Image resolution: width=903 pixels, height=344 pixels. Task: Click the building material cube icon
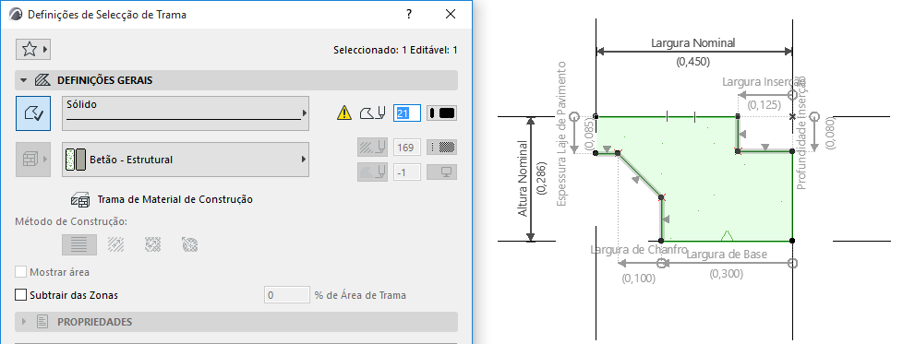tap(33, 160)
